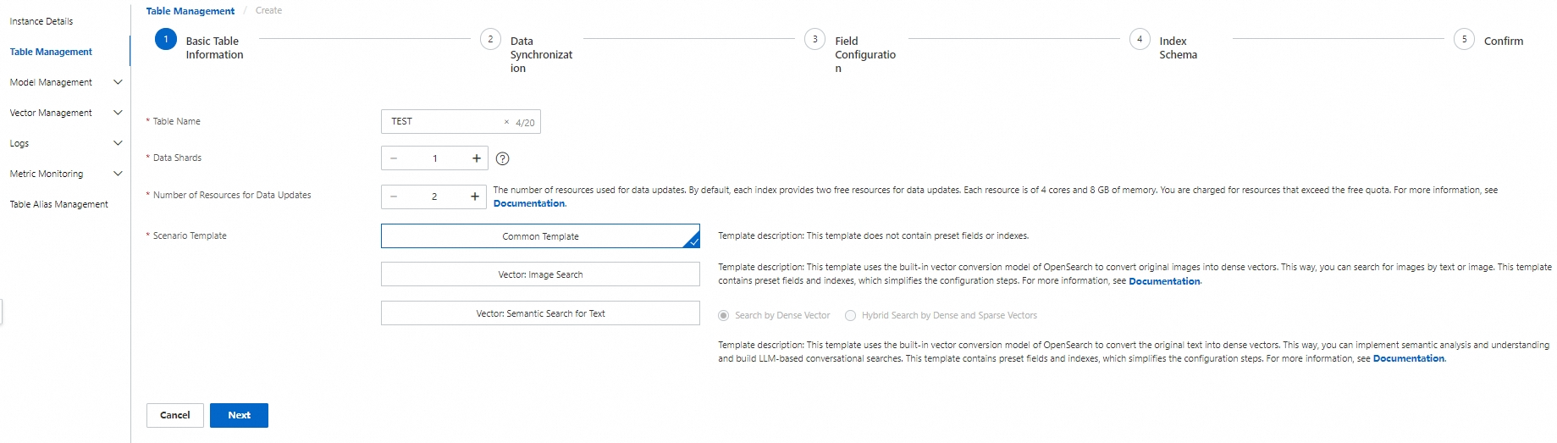Click the Next button

[239, 415]
